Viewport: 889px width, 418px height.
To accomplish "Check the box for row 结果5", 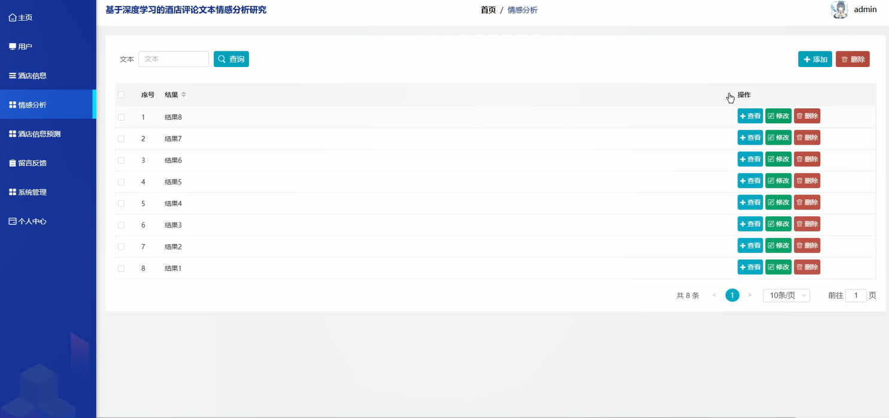I will [121, 182].
